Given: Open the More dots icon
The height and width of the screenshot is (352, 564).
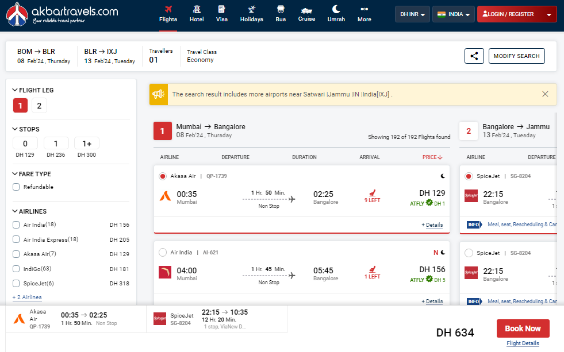Looking at the screenshot, I should point(364,9).
